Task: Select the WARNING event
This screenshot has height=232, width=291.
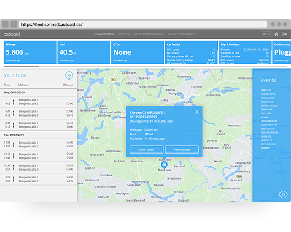Action: 265,148
